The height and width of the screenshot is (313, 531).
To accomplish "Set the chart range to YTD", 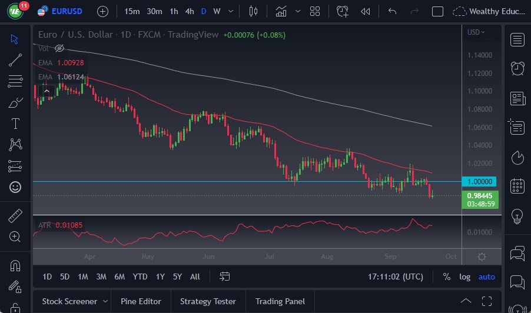I will pos(140,277).
